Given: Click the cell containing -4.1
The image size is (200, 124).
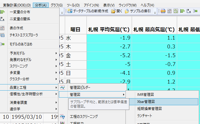Looking at the screenshot, I should point(109,73).
